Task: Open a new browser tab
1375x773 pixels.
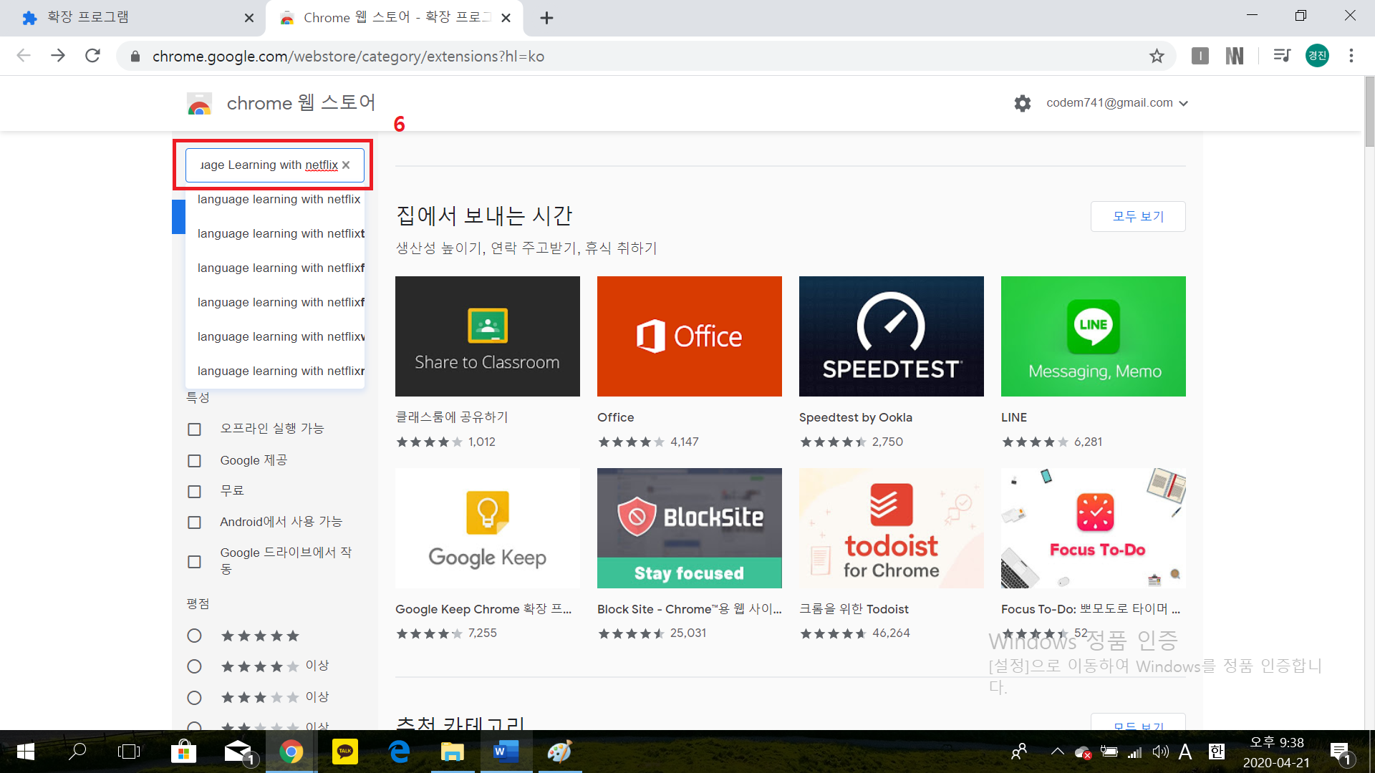Action: [546, 18]
